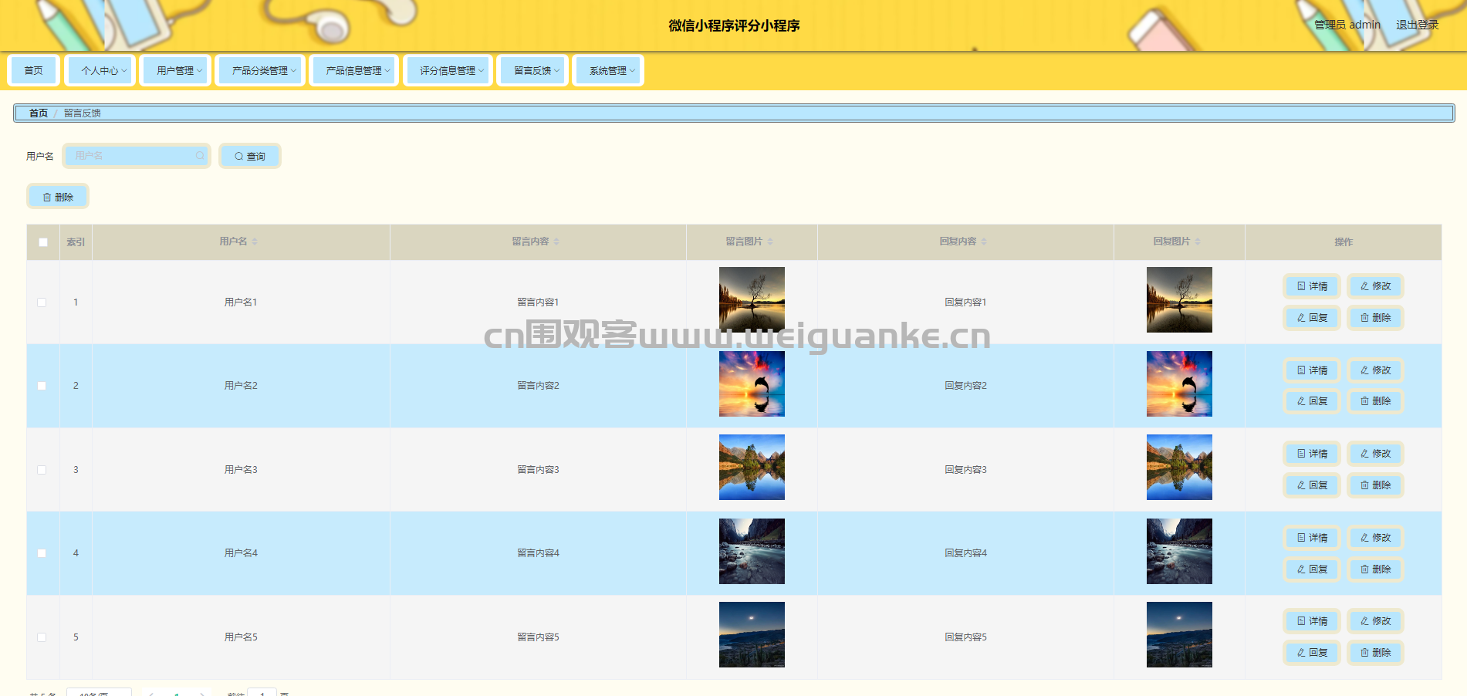Image resolution: width=1467 pixels, height=696 pixels.
Task: View 详情 for 用户名5 row
Action: click(1312, 621)
